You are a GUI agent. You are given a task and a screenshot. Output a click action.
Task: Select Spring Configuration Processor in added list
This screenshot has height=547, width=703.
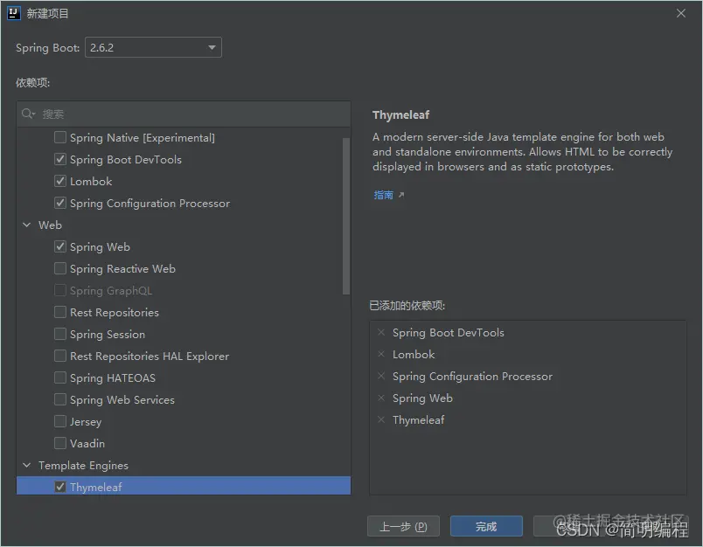point(472,377)
